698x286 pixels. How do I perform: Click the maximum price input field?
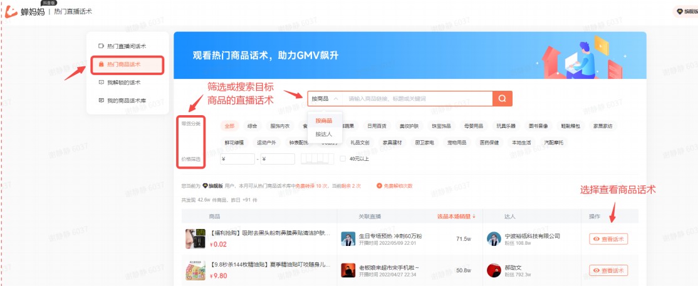(x=278, y=159)
